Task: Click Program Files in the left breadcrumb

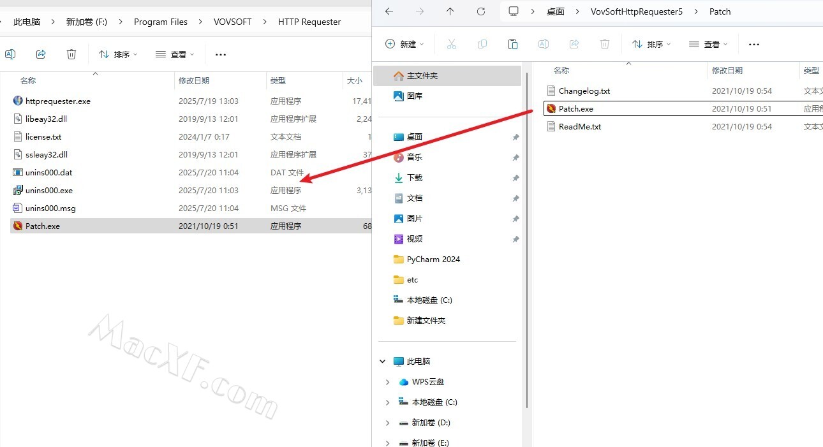Action: click(x=161, y=22)
